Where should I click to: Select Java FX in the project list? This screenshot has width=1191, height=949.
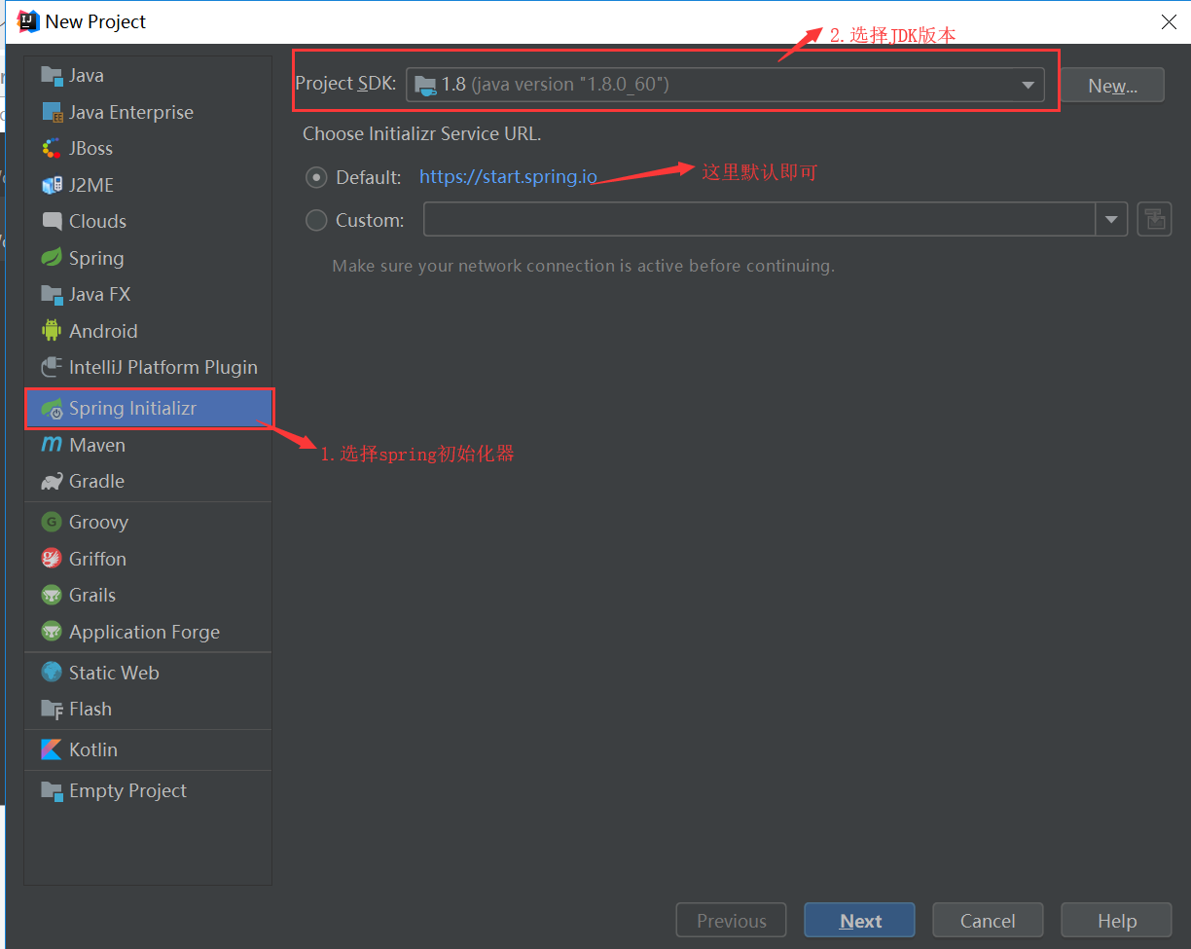(x=148, y=294)
